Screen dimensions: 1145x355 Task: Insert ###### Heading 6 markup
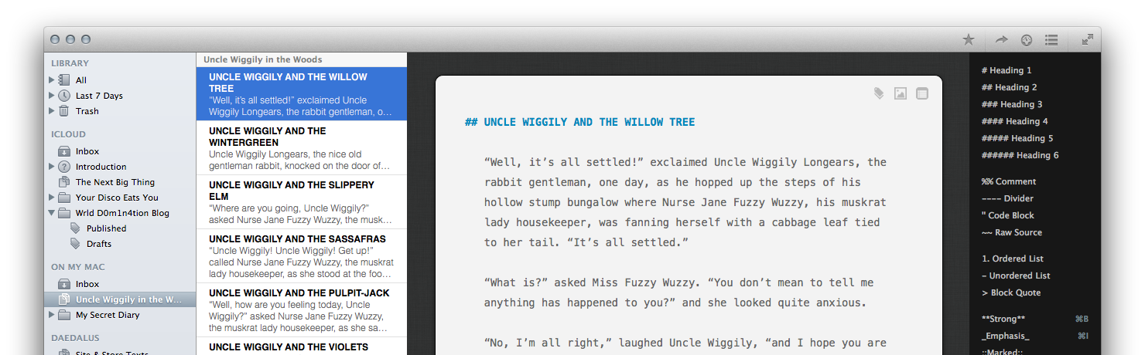tap(1020, 155)
